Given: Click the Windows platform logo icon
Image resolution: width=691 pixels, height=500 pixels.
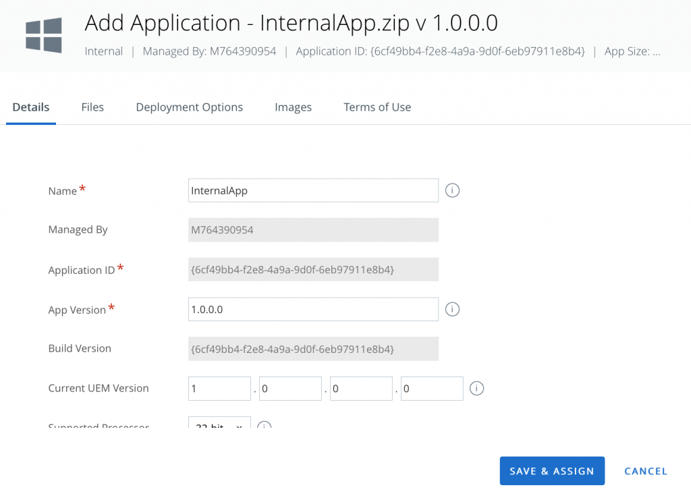Looking at the screenshot, I should (44, 36).
